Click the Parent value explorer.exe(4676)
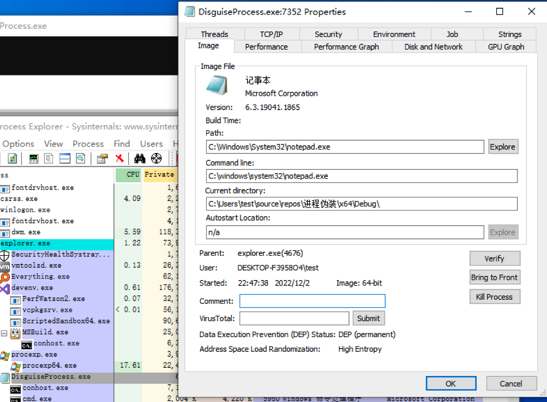 coord(270,253)
